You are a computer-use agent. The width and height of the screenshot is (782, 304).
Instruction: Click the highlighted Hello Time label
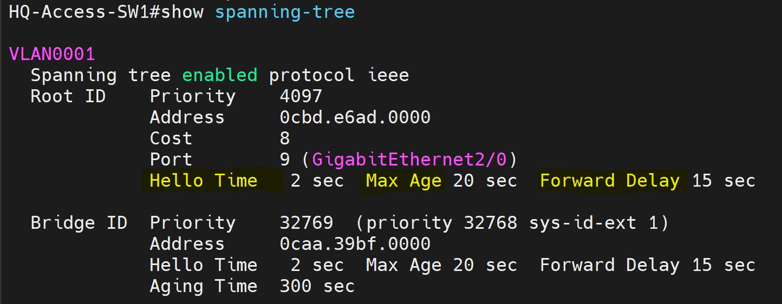[204, 181]
